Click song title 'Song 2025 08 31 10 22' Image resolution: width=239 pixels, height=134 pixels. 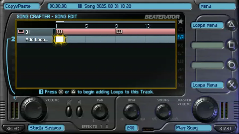click(x=108, y=6)
